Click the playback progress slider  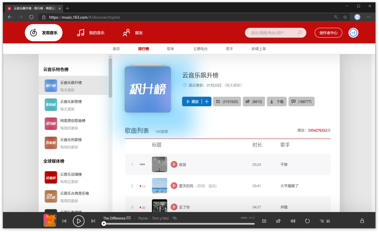click(x=179, y=224)
